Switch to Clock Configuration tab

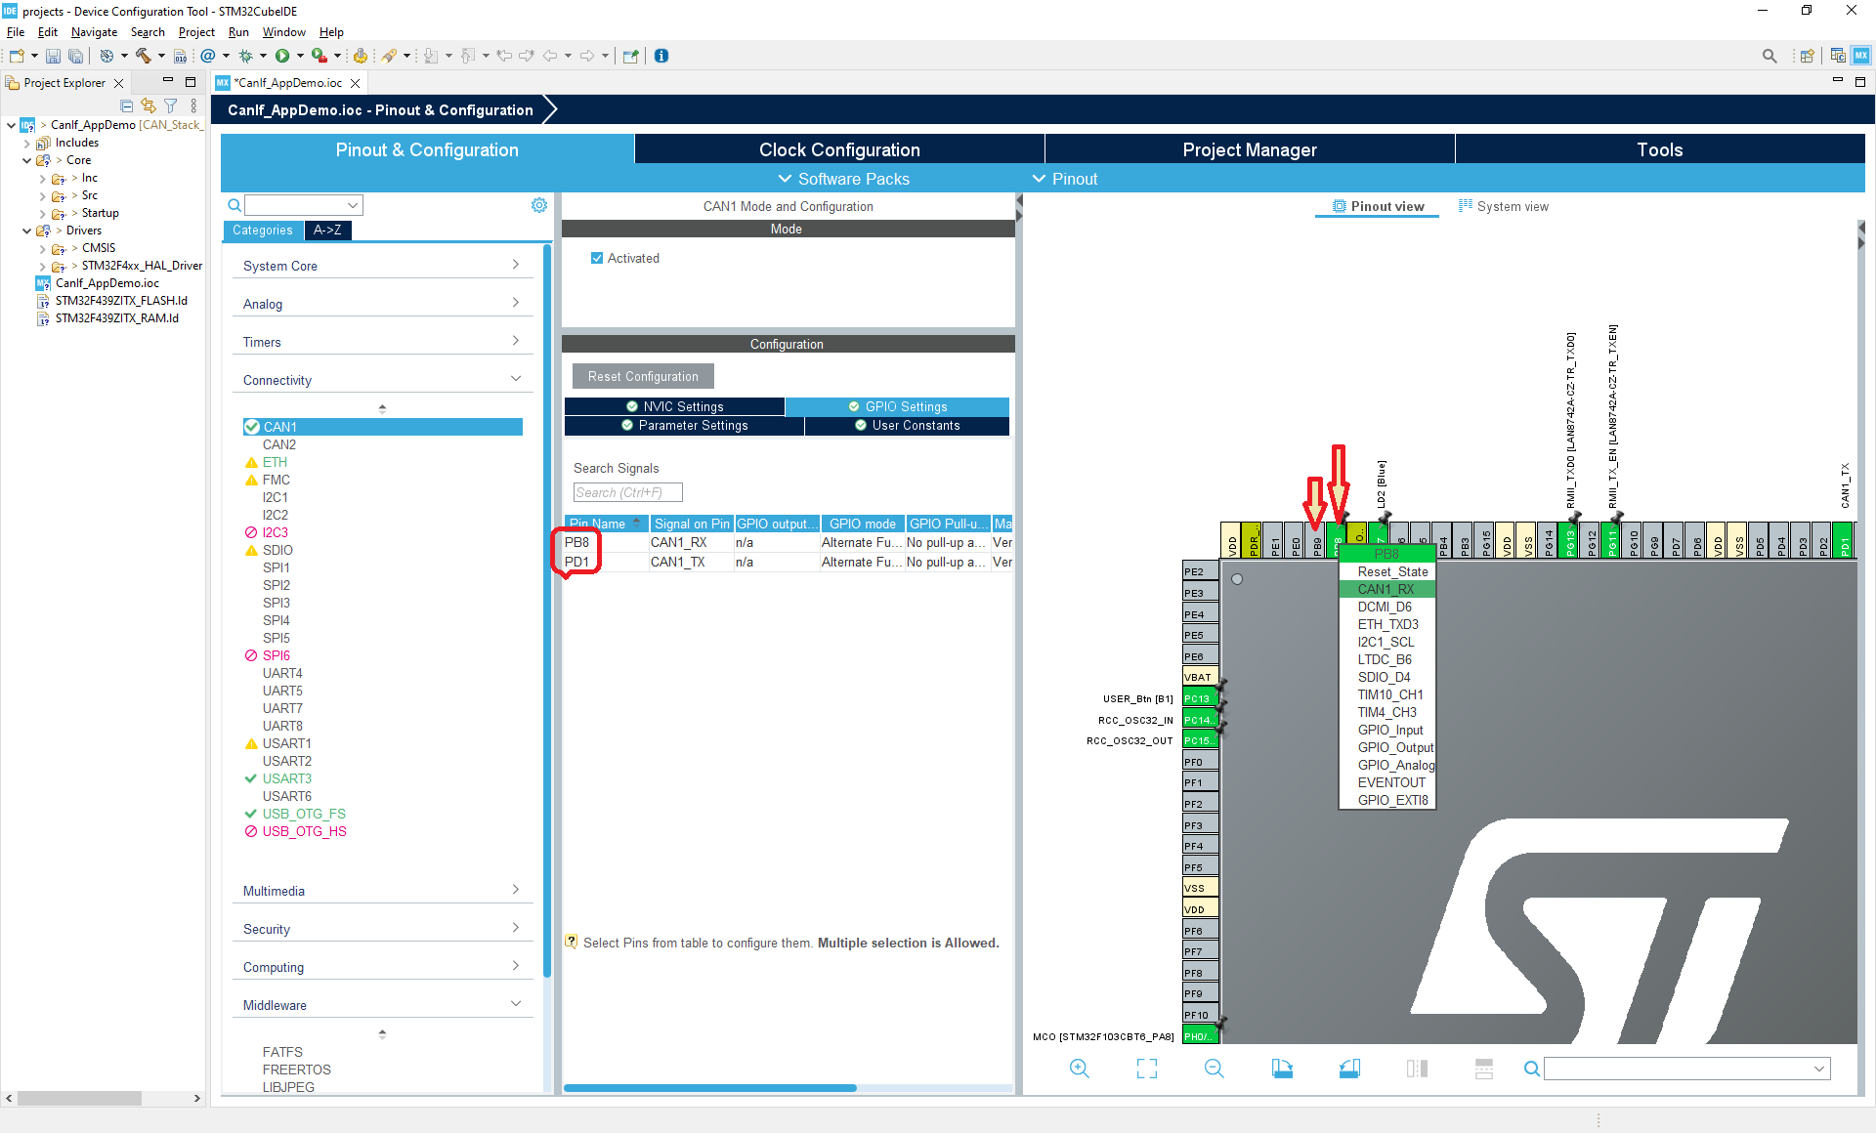click(839, 149)
